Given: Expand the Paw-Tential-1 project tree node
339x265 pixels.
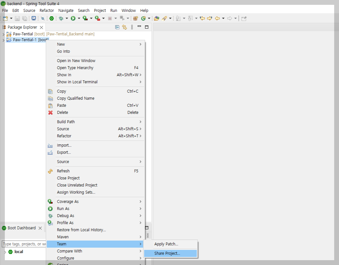Looking at the screenshot, I should (3, 40).
